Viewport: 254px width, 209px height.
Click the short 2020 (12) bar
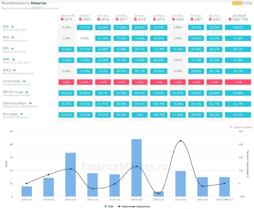158,194
